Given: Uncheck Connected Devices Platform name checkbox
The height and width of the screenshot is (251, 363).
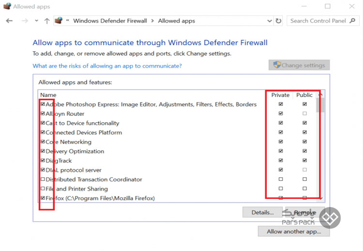Looking at the screenshot, I should click(x=43, y=132).
